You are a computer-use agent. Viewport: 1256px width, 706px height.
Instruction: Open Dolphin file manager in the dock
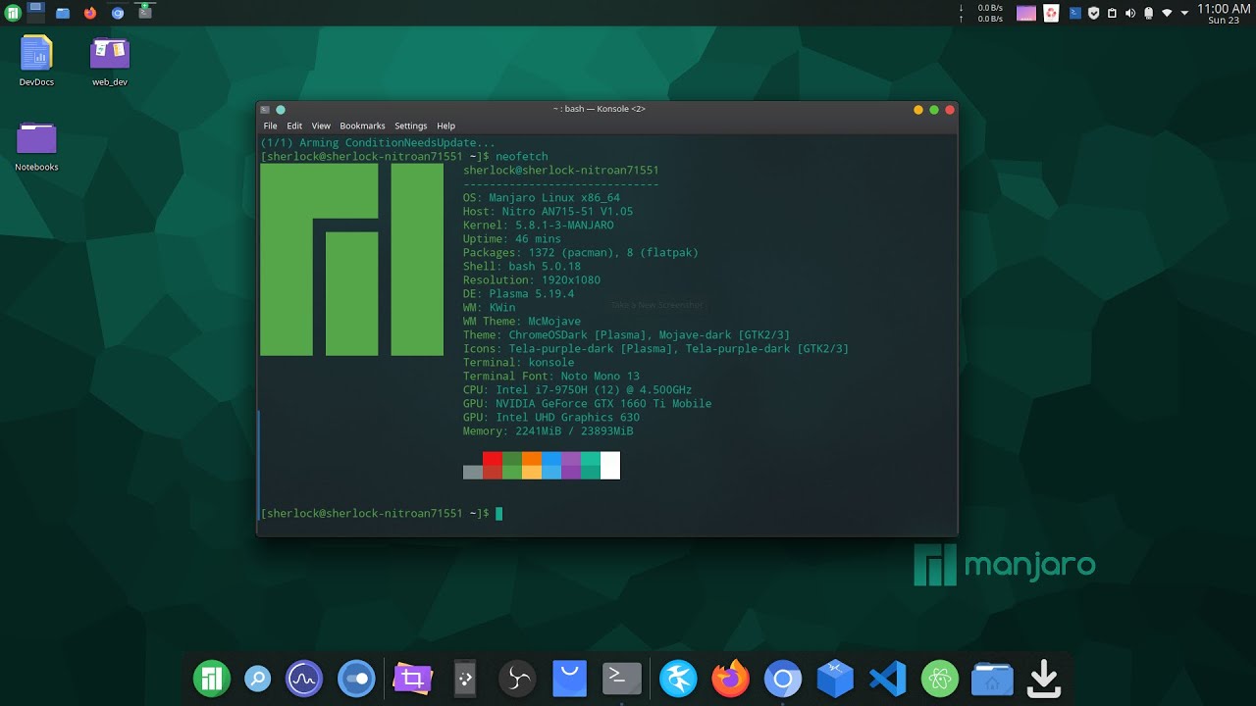tap(991, 678)
